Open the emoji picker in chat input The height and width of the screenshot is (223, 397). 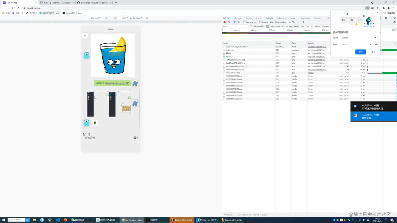point(135,138)
